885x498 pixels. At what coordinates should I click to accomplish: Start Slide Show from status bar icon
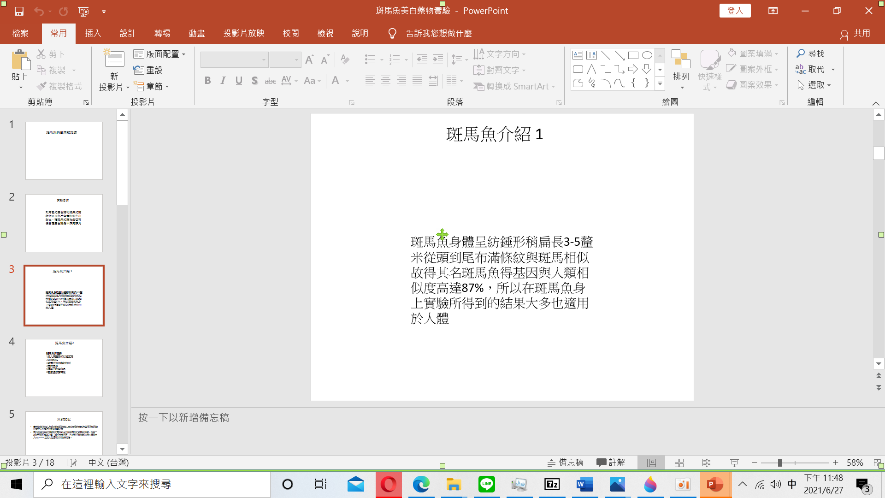tap(734, 462)
